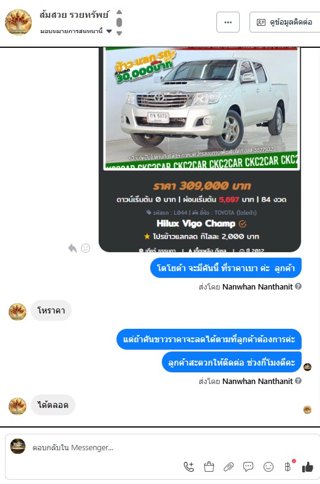Open ส้มสวย รวยทรัพย์ profile picture in header
This screenshot has height=484, width=320.
(x=18, y=22)
